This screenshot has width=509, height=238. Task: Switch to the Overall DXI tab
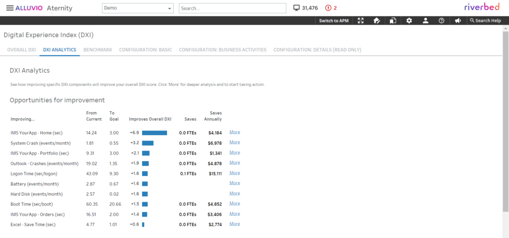pos(21,50)
